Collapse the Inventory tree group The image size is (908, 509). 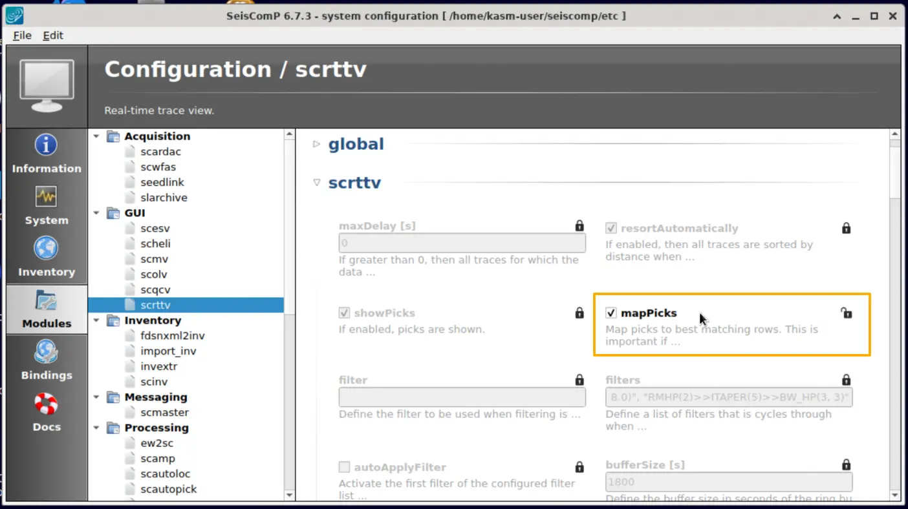97,320
